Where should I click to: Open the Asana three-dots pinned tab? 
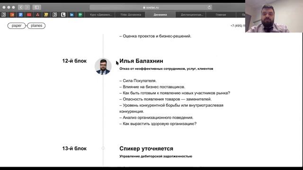click(x=38, y=15)
